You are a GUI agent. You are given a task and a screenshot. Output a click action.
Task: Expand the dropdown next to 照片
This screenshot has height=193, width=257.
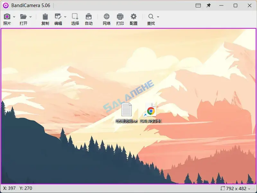pyautogui.click(x=14, y=16)
